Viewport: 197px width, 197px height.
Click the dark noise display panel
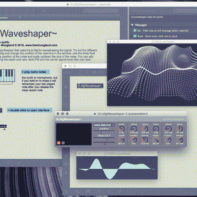(74, 134)
